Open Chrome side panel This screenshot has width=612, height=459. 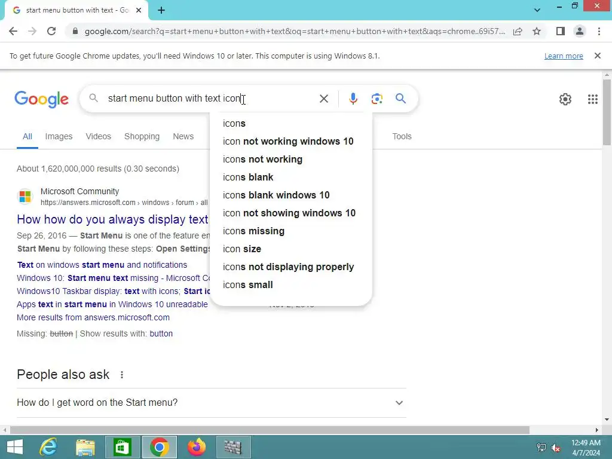[561, 31]
